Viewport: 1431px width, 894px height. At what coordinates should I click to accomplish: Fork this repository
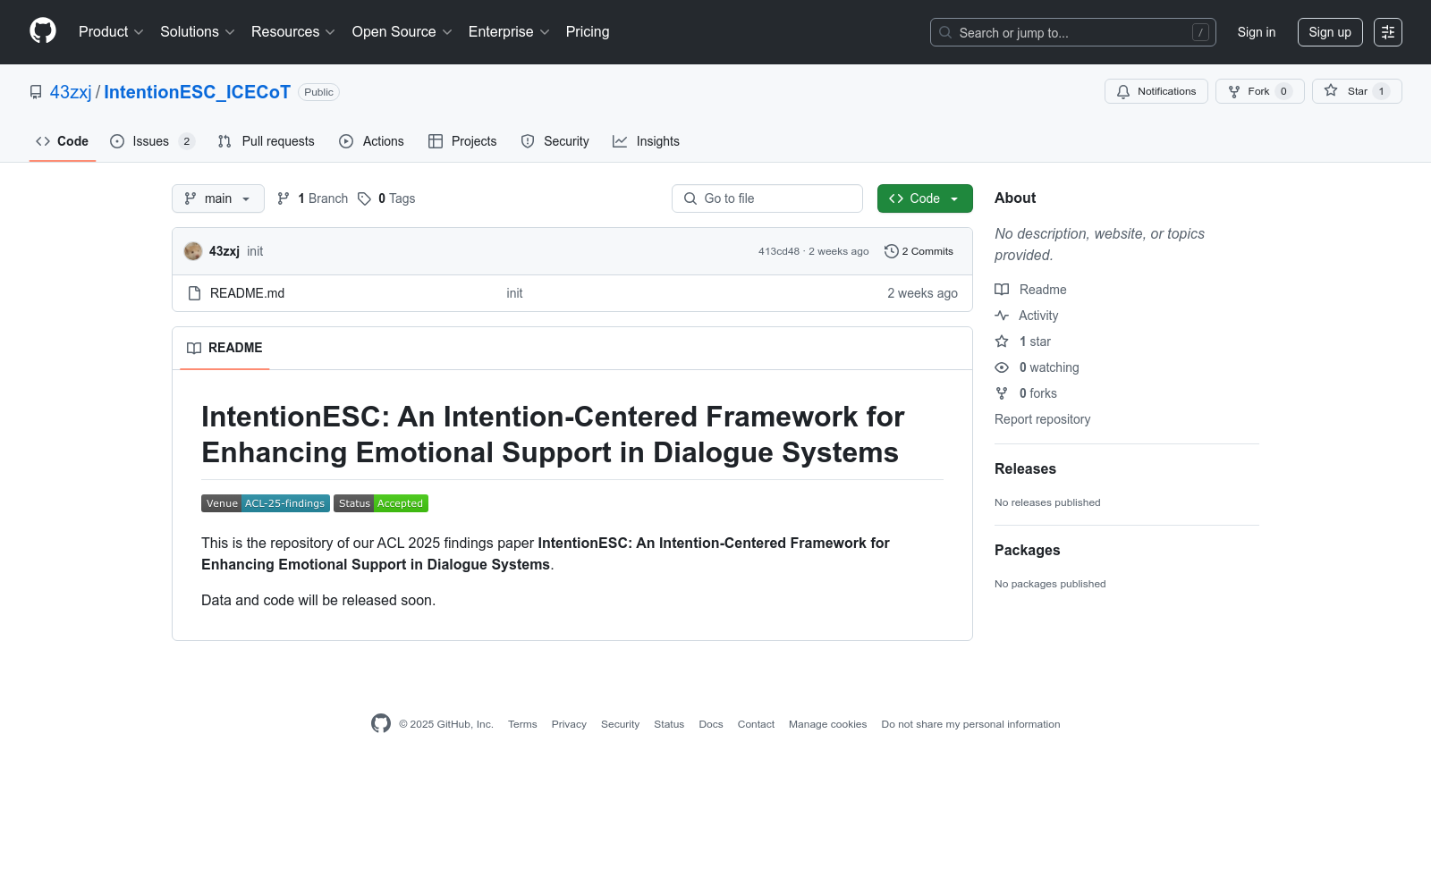click(x=1249, y=91)
